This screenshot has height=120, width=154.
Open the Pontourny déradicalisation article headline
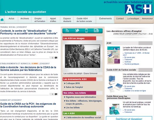29,32
